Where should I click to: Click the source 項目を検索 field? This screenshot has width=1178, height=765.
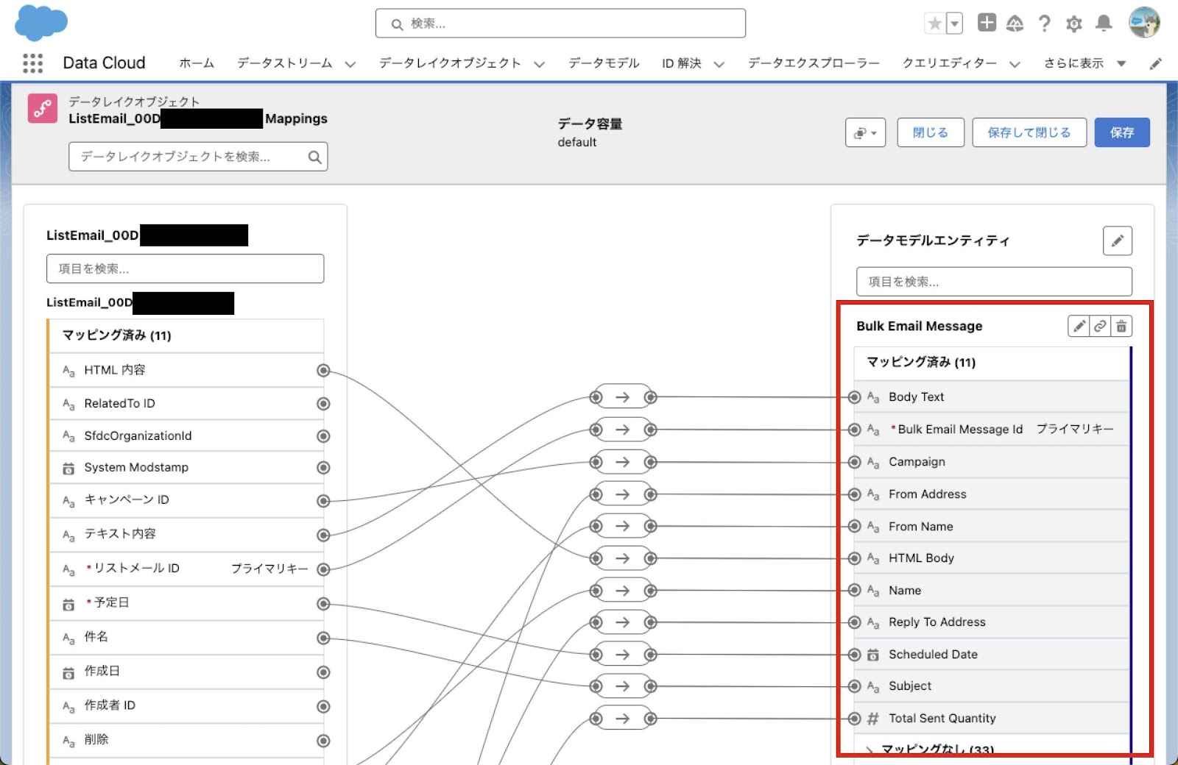click(185, 268)
